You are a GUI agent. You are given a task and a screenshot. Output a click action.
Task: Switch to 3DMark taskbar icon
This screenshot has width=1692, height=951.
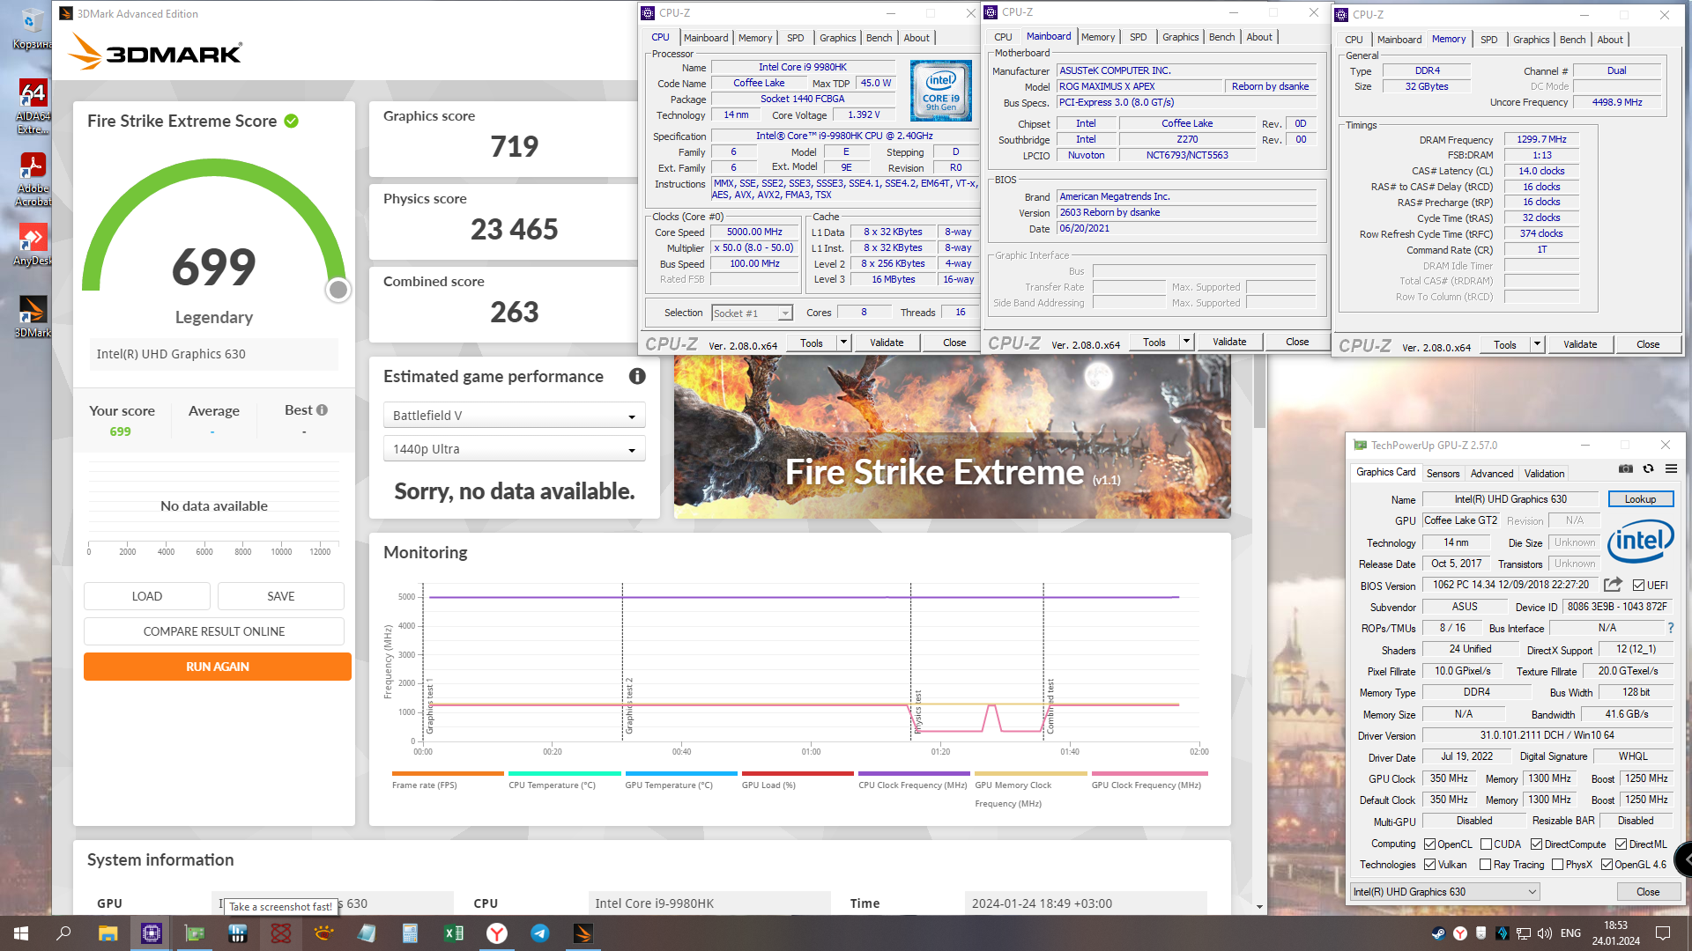[x=583, y=933]
